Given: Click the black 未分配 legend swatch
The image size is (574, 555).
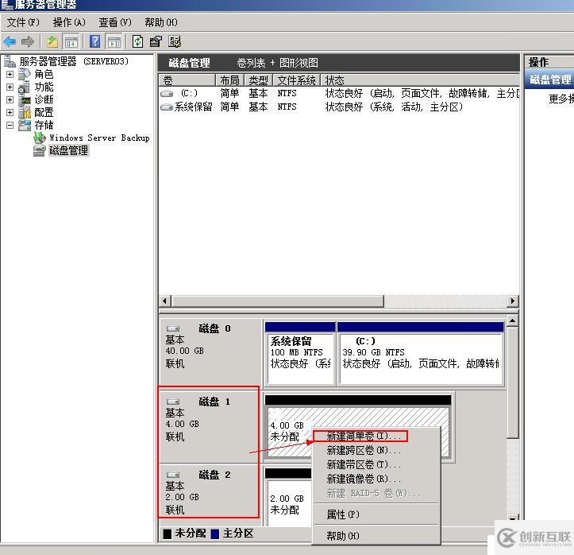Looking at the screenshot, I should (x=168, y=534).
